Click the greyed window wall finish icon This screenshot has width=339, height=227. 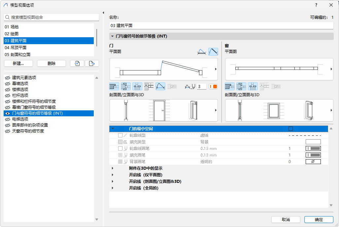point(276,87)
